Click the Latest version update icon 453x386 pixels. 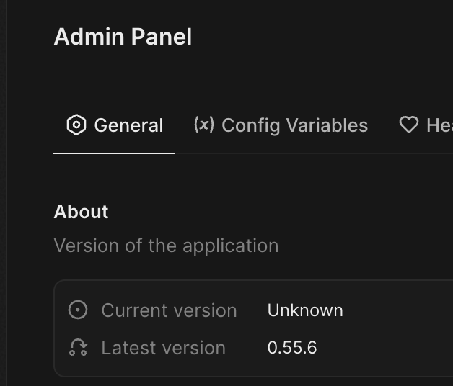[x=78, y=347]
